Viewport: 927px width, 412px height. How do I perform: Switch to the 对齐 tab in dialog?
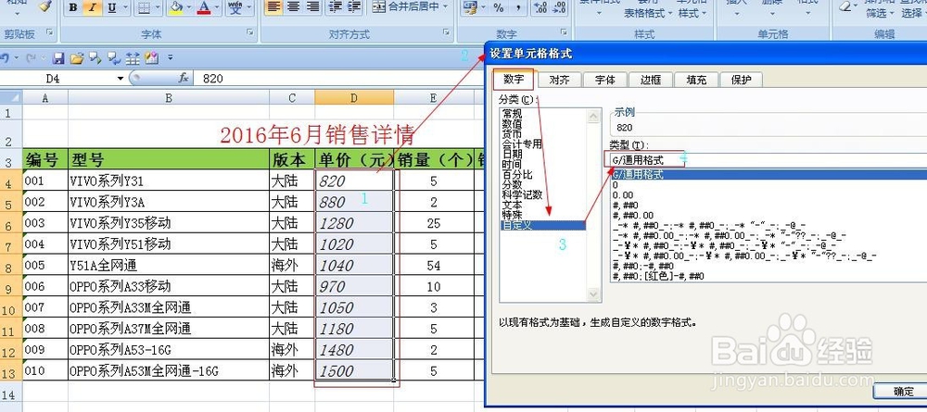pos(559,80)
